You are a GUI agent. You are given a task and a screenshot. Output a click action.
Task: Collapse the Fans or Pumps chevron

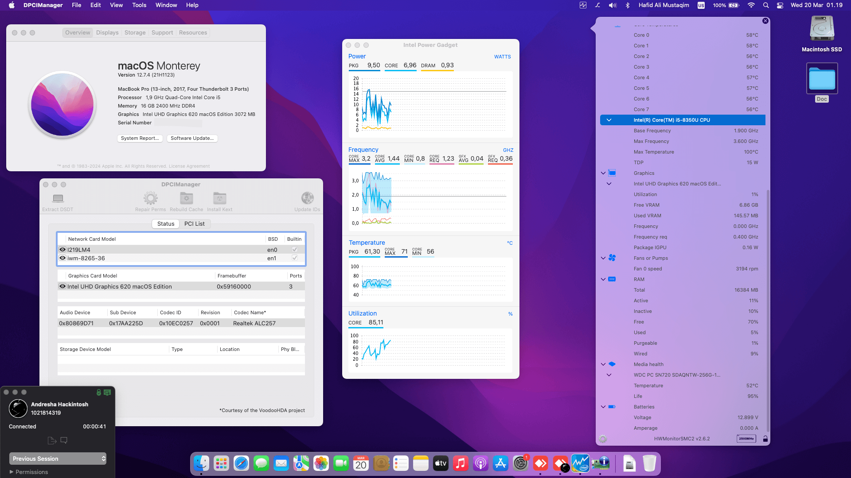coord(603,258)
